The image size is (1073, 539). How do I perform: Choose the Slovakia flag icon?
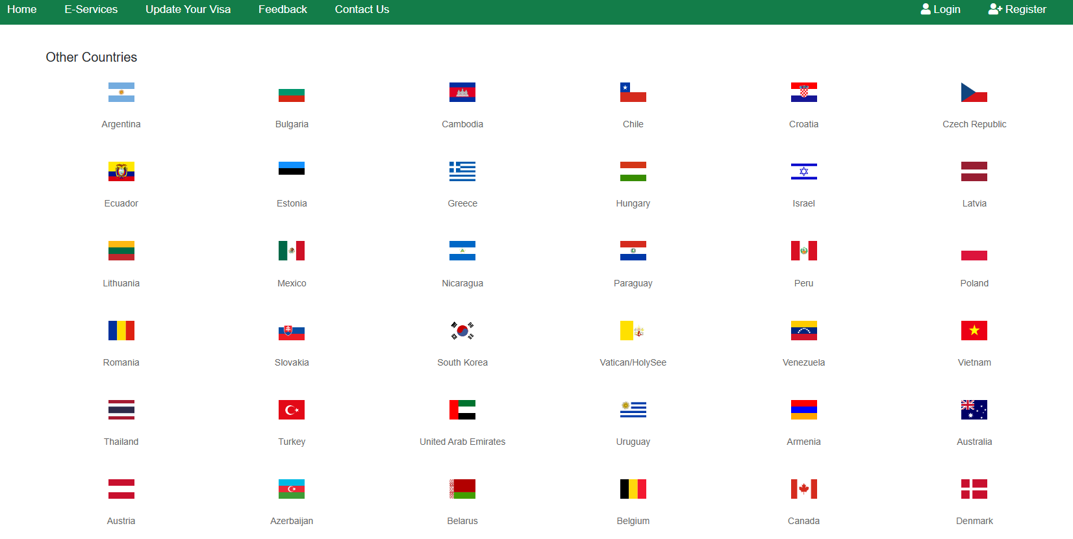(x=292, y=331)
